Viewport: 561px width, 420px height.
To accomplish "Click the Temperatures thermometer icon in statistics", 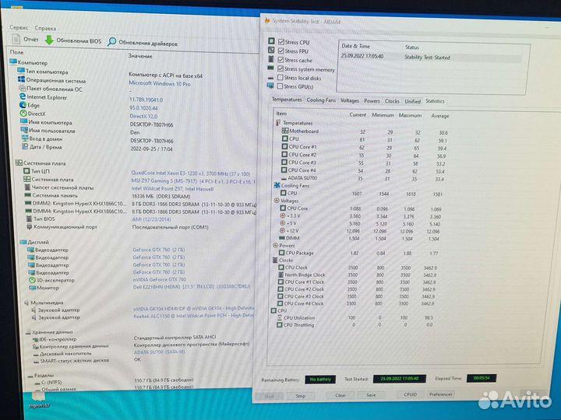I will point(278,123).
